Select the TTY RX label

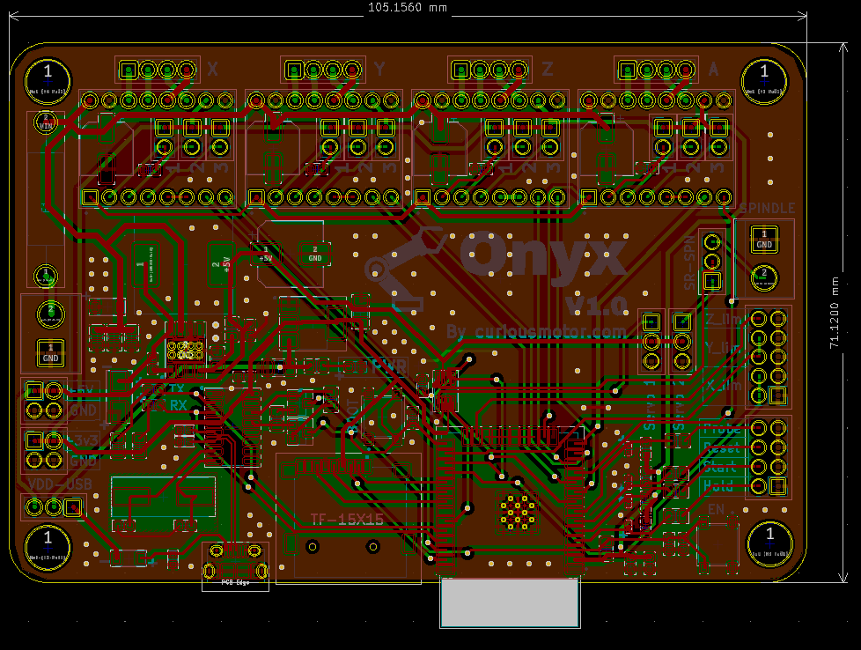[x=176, y=403]
